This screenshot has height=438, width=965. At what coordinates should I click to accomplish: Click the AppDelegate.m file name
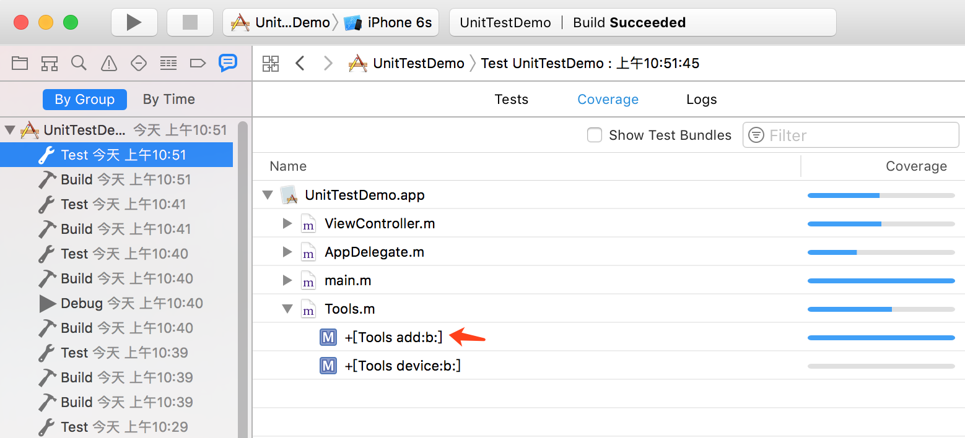click(x=374, y=252)
